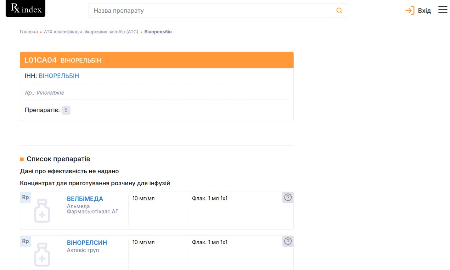
Task: Click the Rp.: Vinorelbine text
Action: 45,93
